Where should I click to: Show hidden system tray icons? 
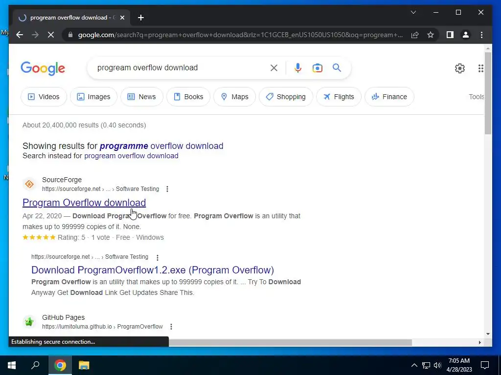click(414, 365)
